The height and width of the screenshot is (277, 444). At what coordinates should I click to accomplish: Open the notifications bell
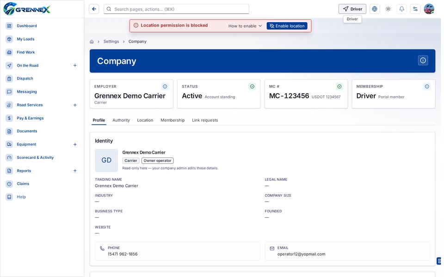pos(401,9)
